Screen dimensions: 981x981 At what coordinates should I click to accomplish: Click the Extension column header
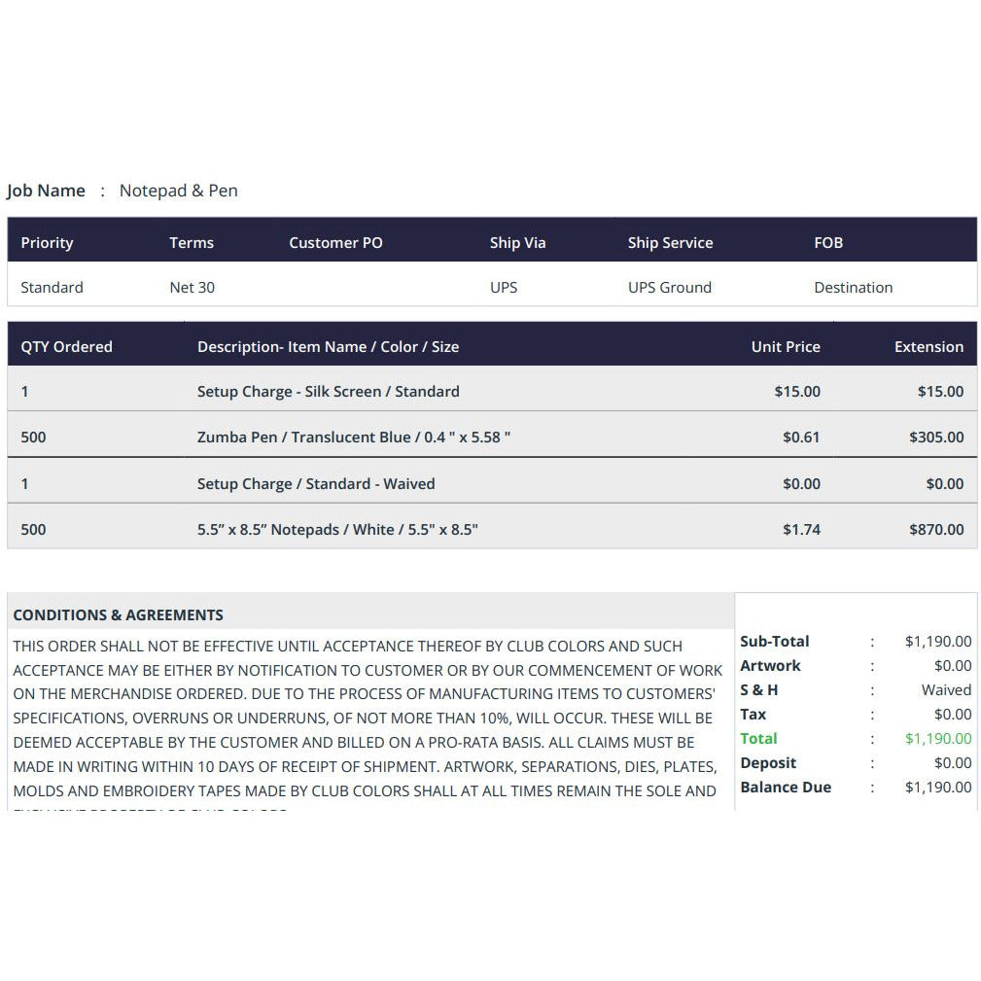(x=928, y=346)
